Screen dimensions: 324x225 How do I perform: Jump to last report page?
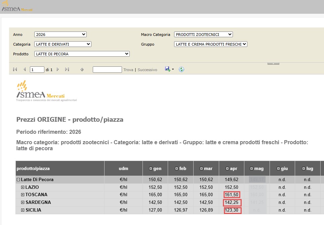(x=67, y=69)
